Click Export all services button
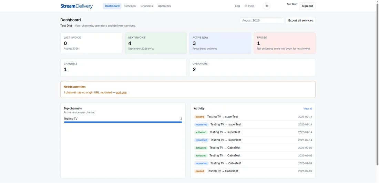The height and width of the screenshot is (183, 379). click(x=300, y=21)
